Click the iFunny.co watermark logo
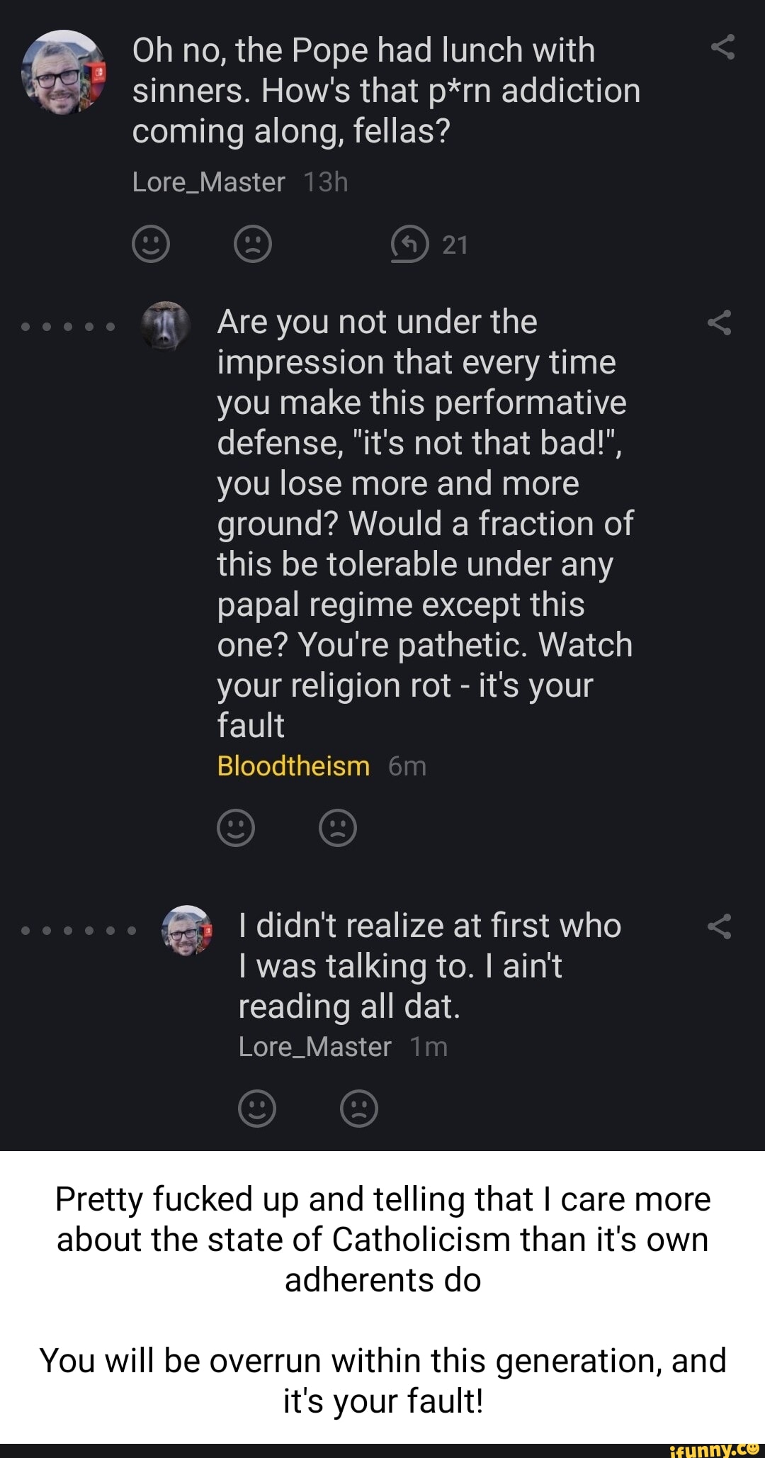This screenshot has width=765, height=1458. tap(714, 1449)
